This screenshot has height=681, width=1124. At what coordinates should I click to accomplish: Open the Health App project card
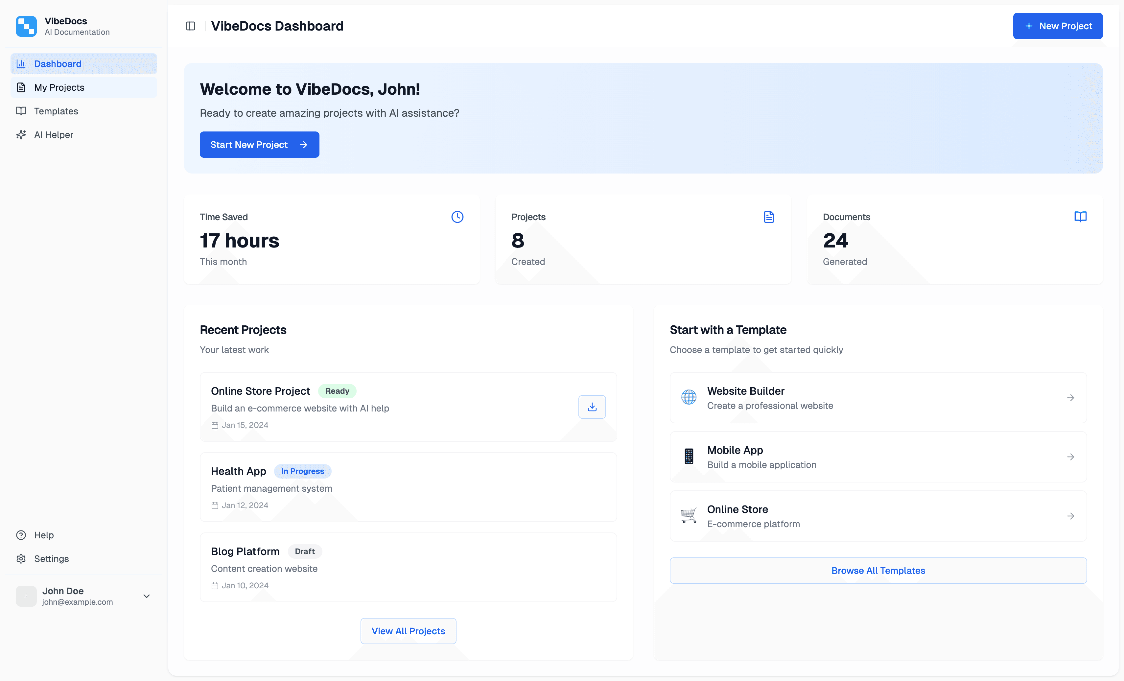pos(408,487)
